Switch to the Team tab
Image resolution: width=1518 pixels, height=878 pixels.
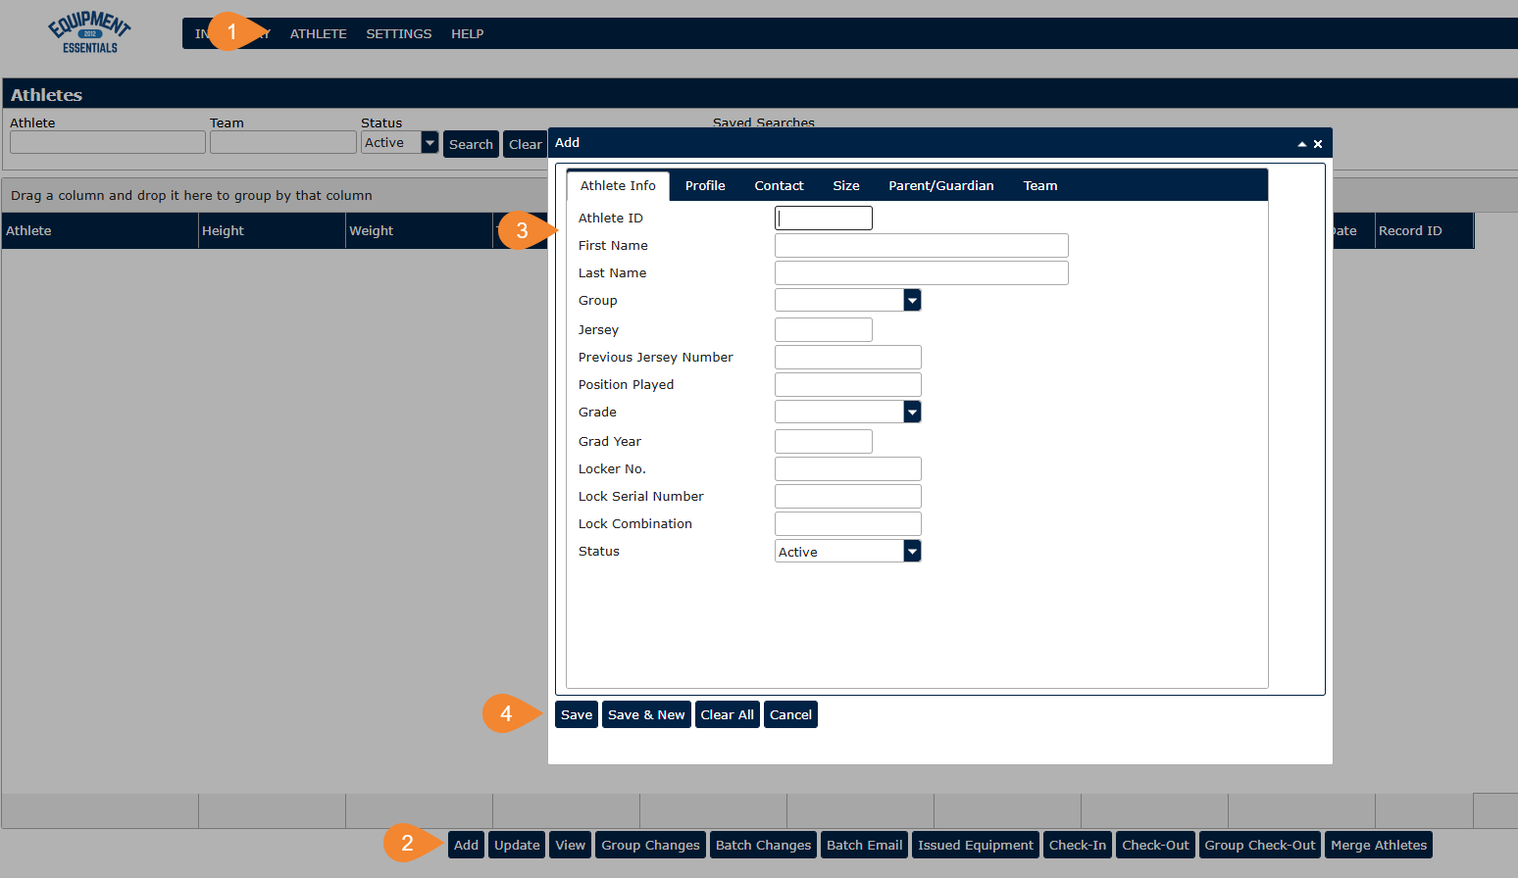coord(1040,185)
